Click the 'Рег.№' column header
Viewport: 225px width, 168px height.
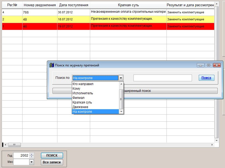tap(12, 5)
